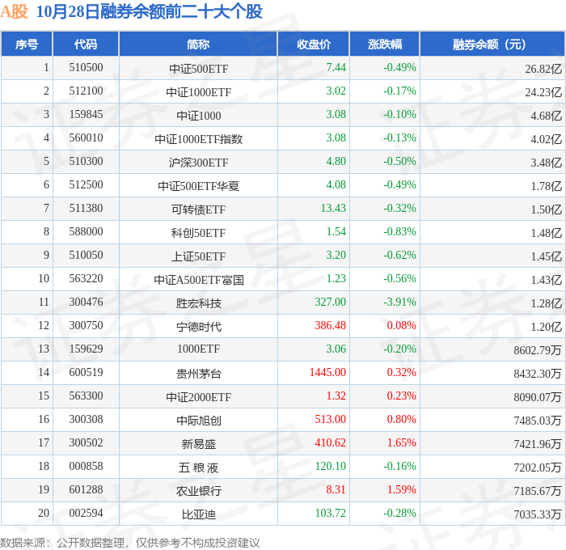This screenshot has width=566, height=550.
Task: Select the name 胜宏科技
Action: coord(199,303)
